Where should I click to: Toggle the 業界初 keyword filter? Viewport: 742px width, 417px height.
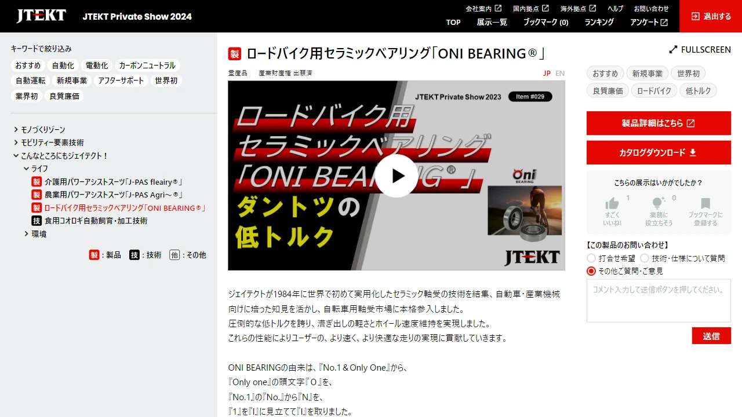click(27, 96)
